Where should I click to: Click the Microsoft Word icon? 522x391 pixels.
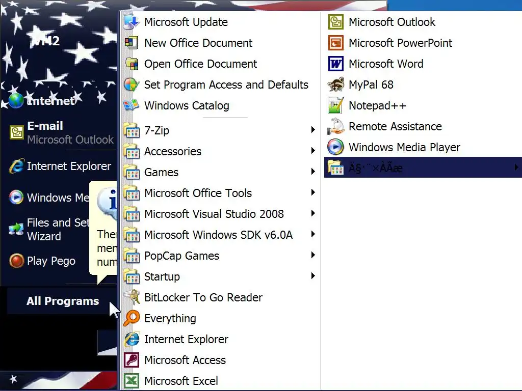pyautogui.click(x=335, y=64)
